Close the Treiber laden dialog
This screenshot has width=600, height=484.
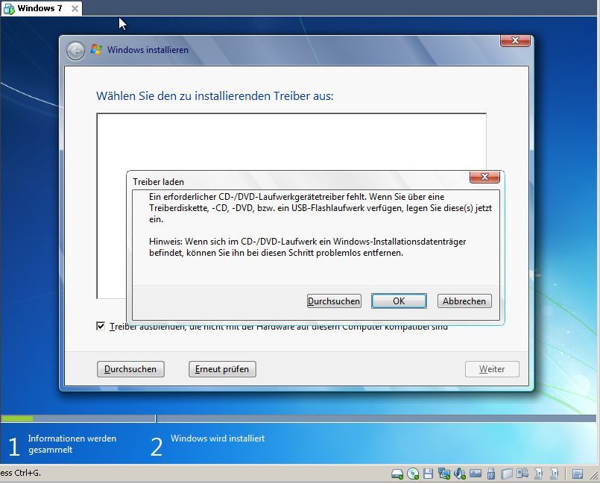(484, 177)
